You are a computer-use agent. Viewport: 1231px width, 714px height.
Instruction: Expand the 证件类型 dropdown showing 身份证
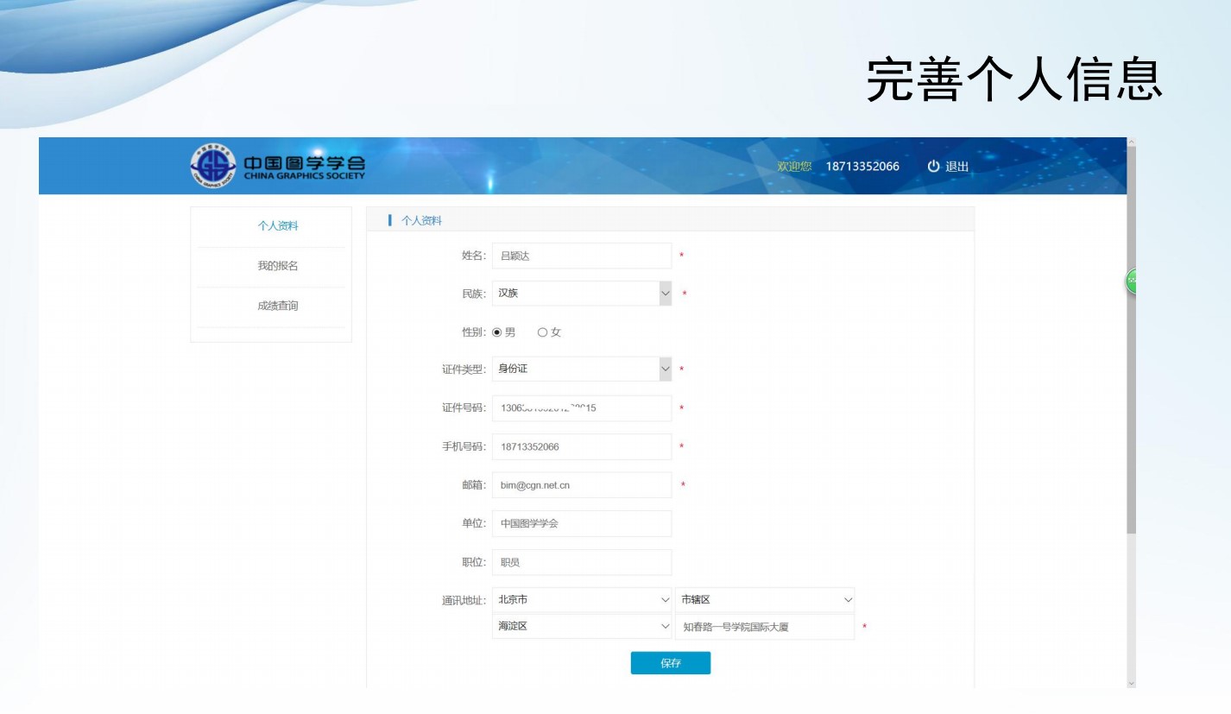pyautogui.click(x=581, y=370)
